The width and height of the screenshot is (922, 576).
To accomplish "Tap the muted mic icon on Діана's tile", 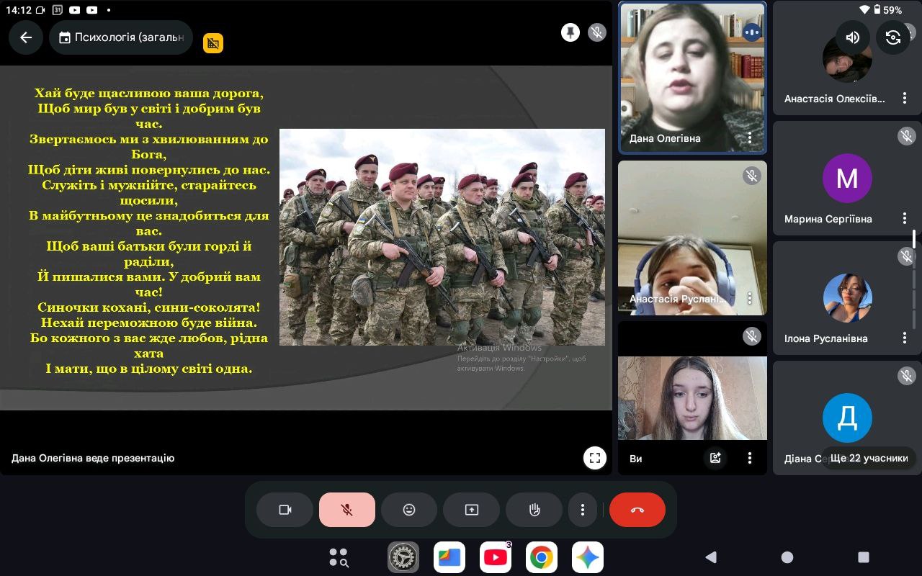I will [x=907, y=376].
